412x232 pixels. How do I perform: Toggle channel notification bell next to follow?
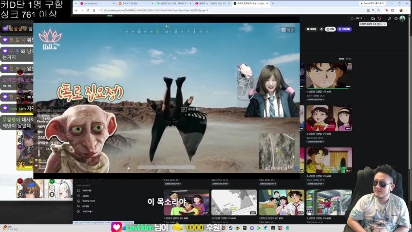[321, 29]
